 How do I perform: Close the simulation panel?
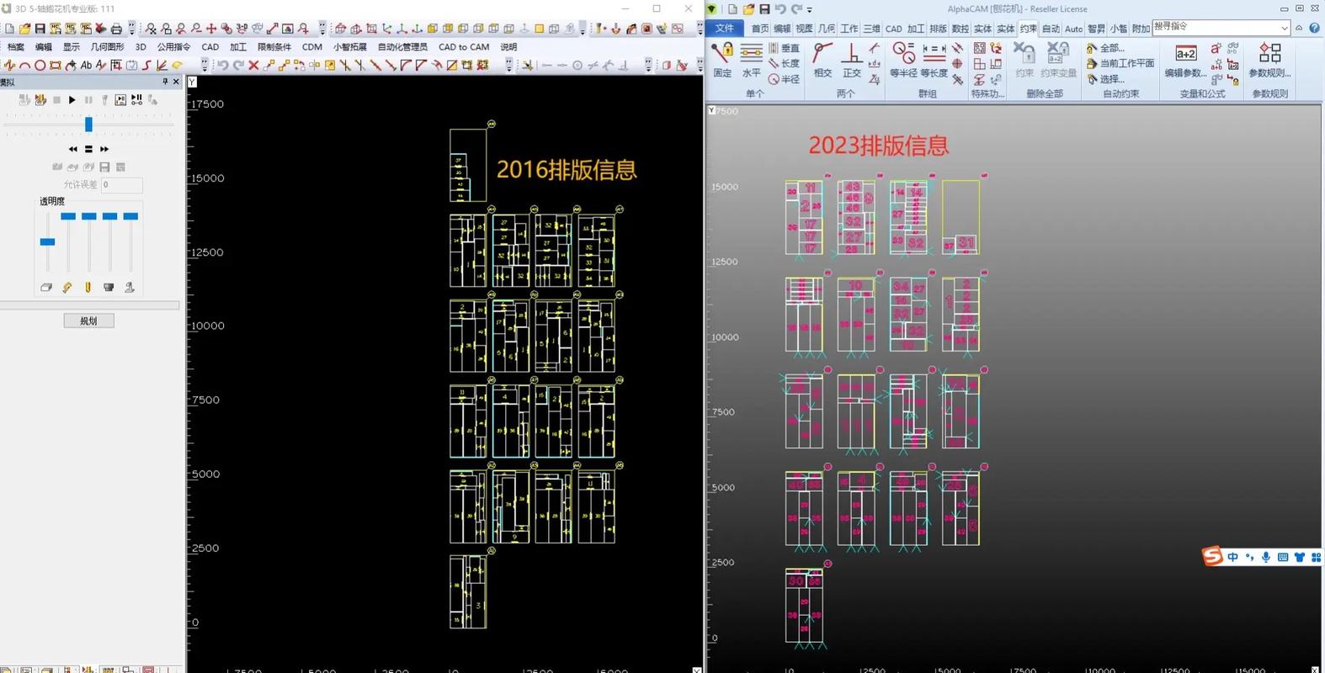point(176,82)
